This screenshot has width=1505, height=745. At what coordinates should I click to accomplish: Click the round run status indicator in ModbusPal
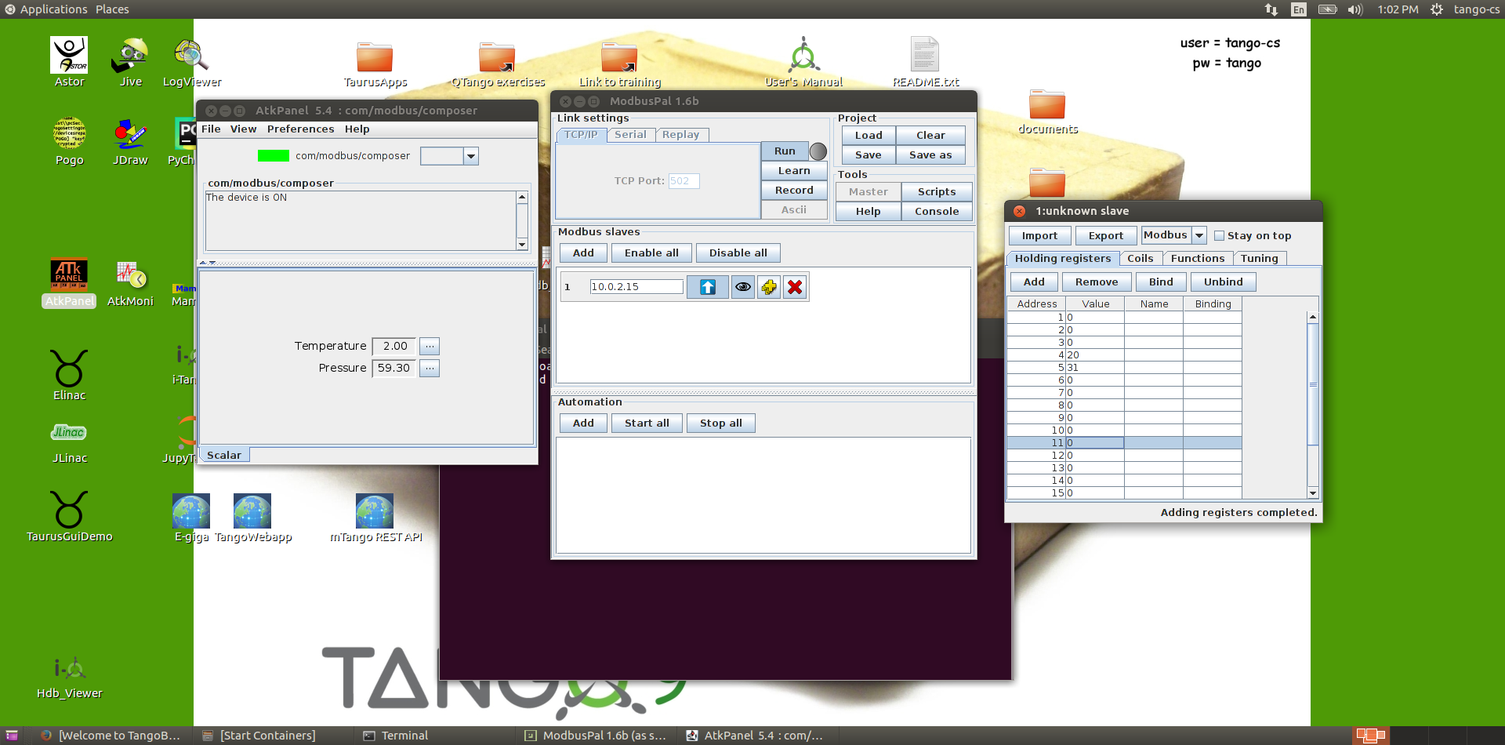818,151
